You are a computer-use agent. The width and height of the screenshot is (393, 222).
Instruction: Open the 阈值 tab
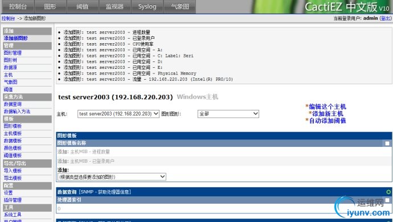83,6
